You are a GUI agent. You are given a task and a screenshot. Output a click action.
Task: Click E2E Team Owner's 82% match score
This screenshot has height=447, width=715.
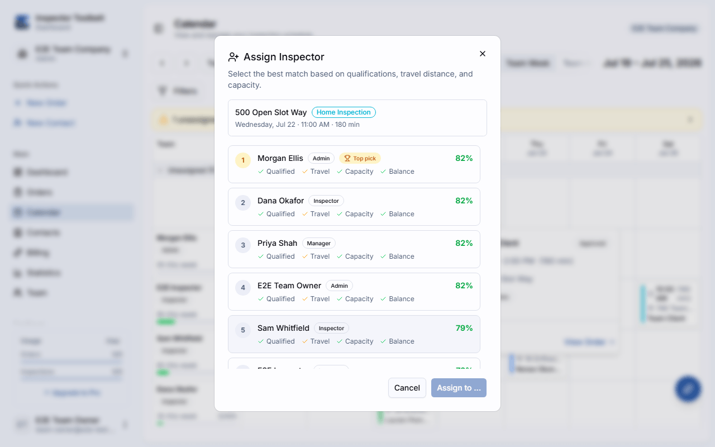(x=464, y=286)
